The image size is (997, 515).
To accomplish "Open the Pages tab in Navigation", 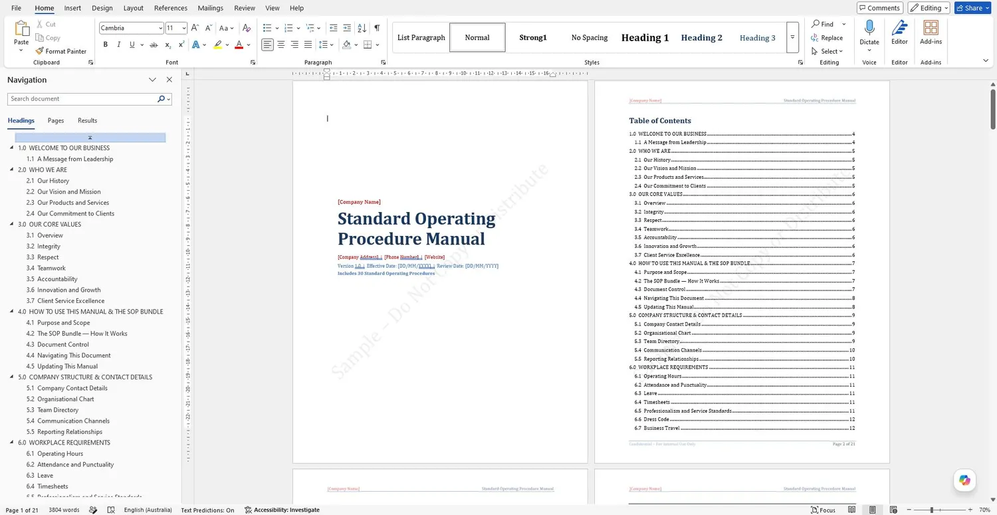I will (x=56, y=120).
